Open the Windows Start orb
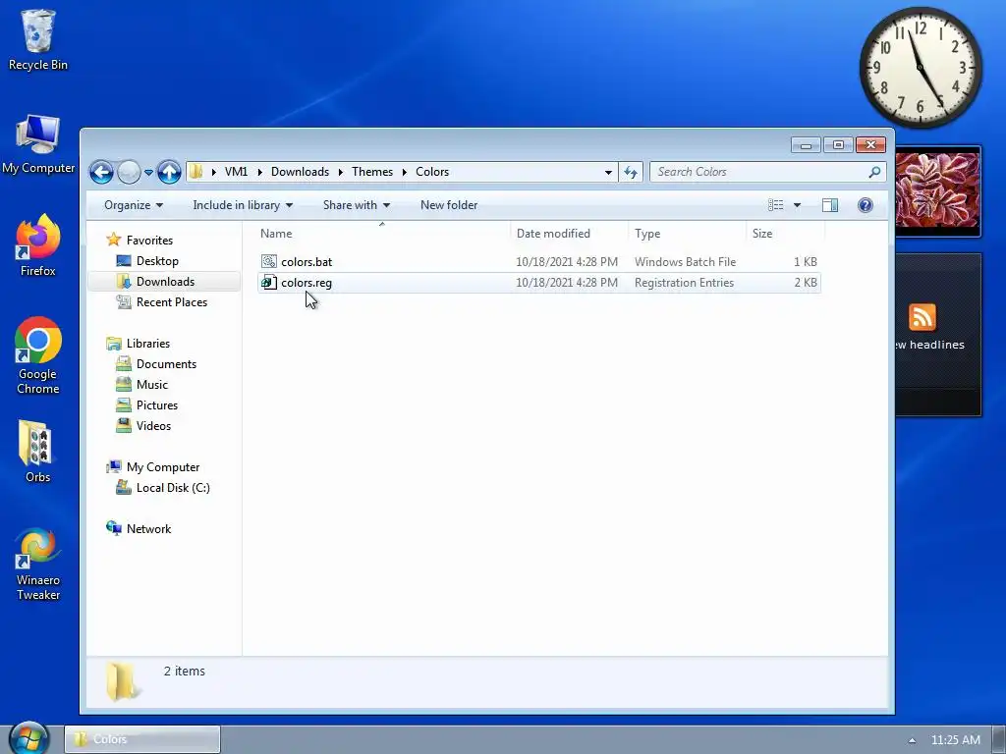The width and height of the screenshot is (1006, 754). click(x=29, y=738)
